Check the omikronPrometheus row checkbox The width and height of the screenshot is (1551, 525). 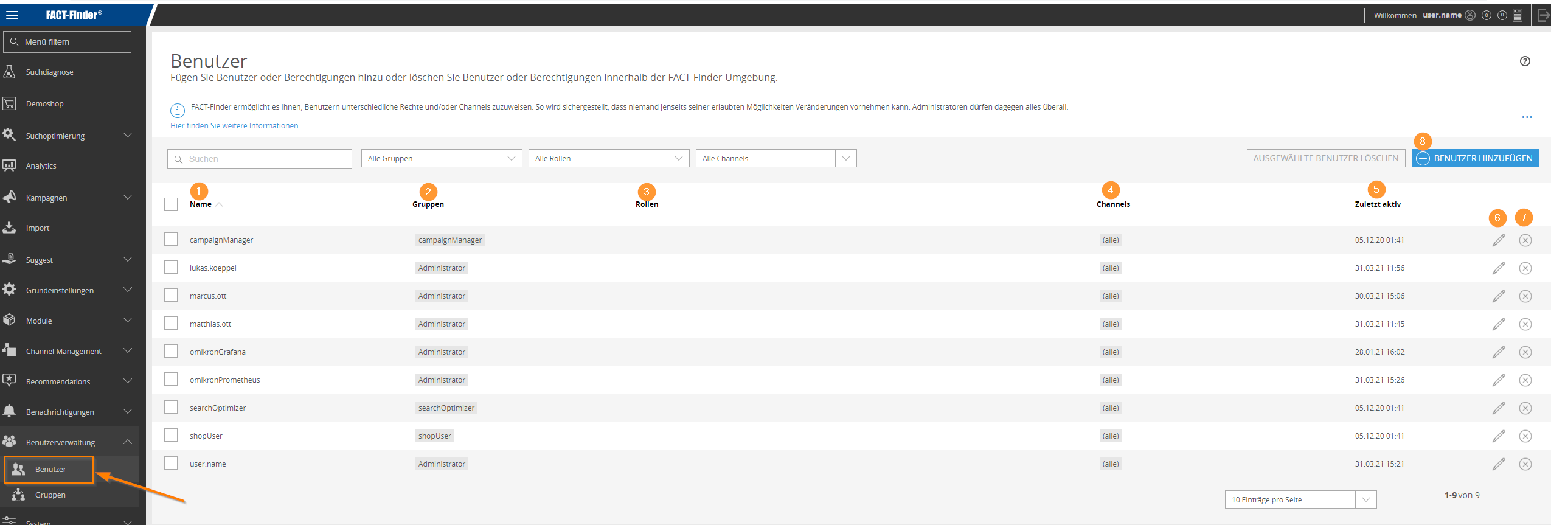tap(171, 379)
